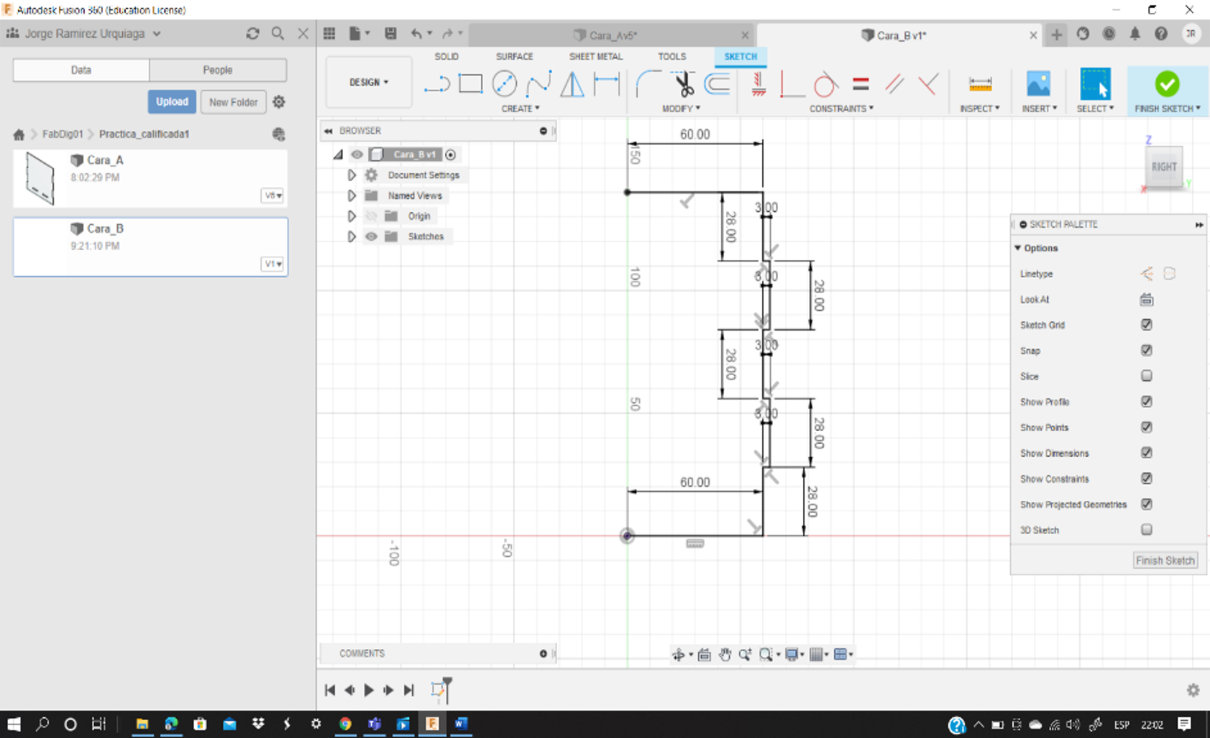Select the Sketch Dimension tool
This screenshot has width=1210, height=738.
pyautogui.click(x=607, y=84)
